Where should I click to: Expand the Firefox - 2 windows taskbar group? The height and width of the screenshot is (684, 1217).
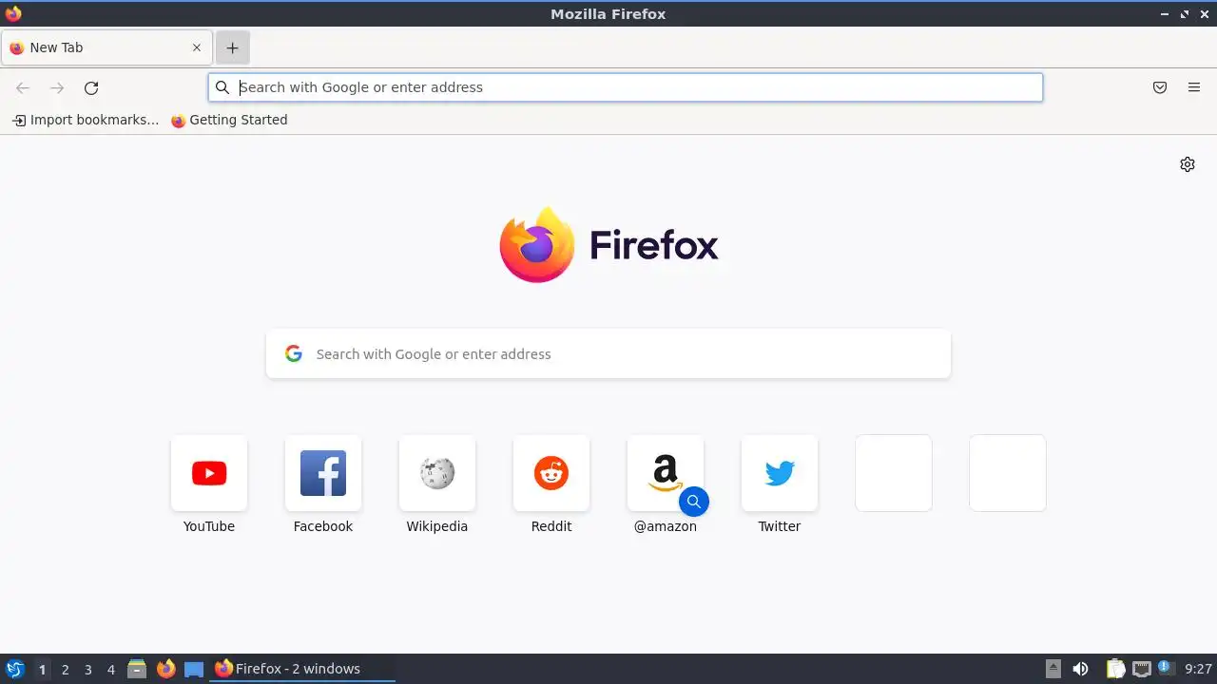point(302,669)
